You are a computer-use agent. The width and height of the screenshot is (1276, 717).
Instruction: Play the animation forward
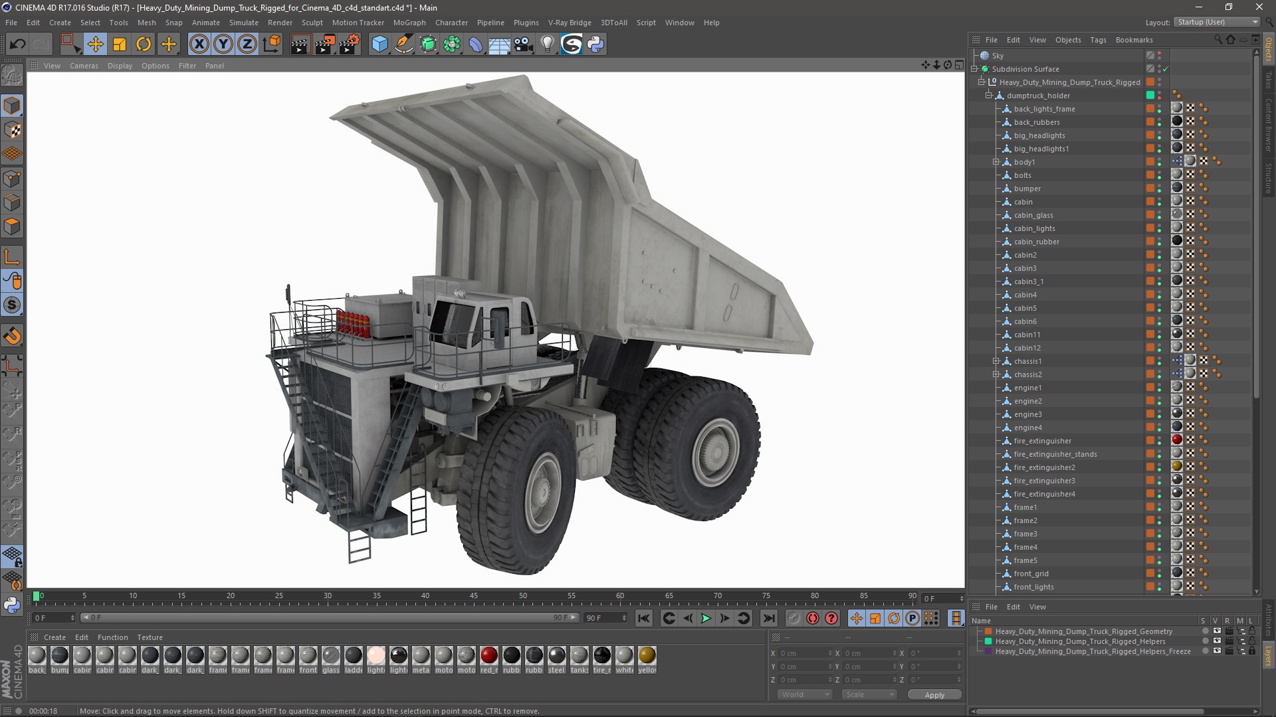(x=706, y=618)
